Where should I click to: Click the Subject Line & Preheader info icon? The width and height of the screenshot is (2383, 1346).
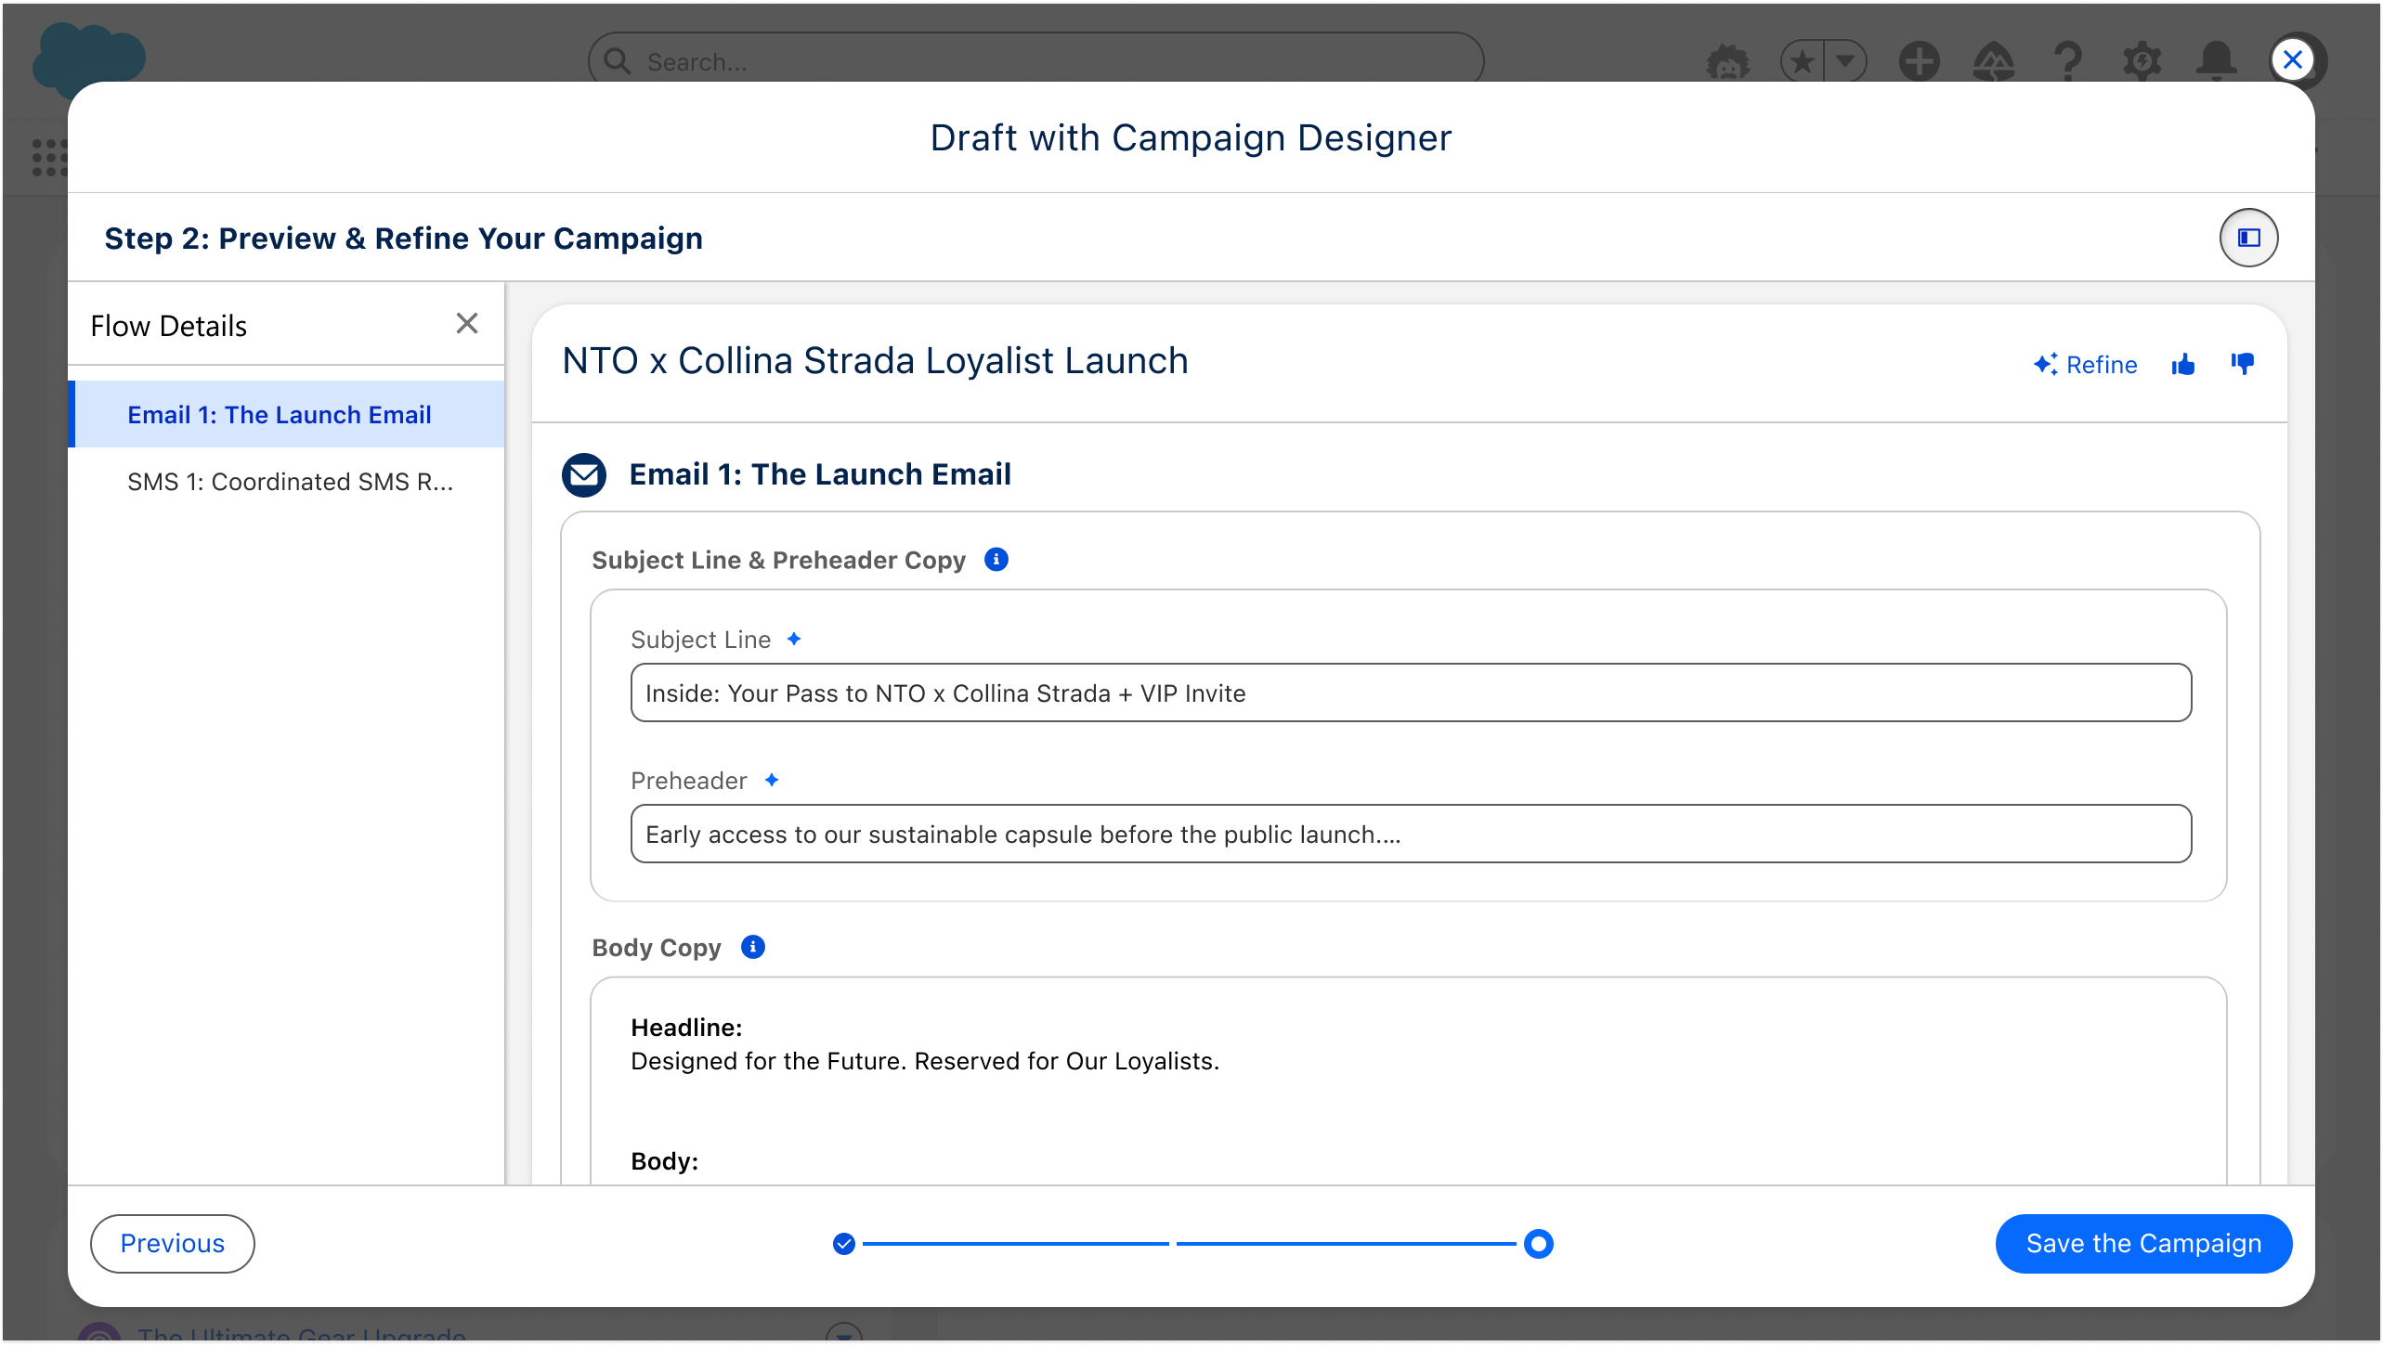pos(996,560)
